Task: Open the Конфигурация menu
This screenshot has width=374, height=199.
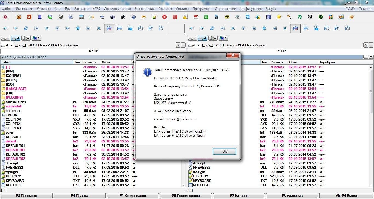Action: [251, 9]
